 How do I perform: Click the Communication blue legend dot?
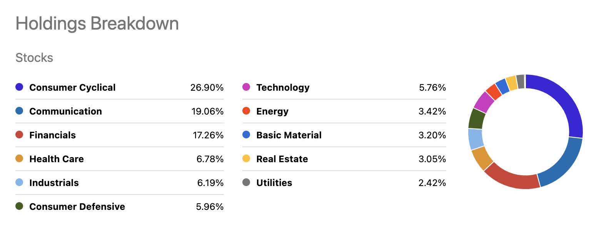[19, 111]
